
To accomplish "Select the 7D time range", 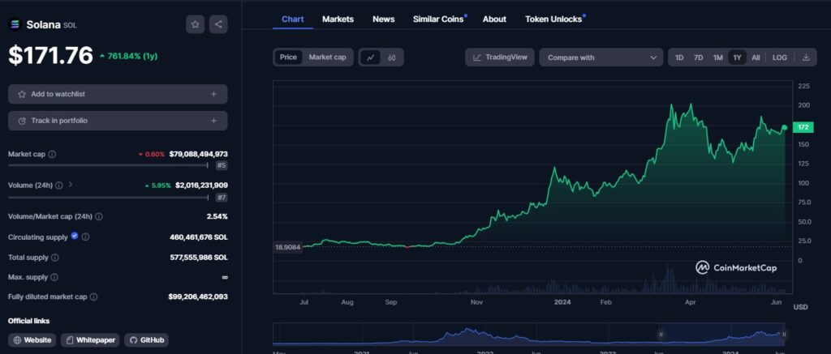I will pos(699,58).
